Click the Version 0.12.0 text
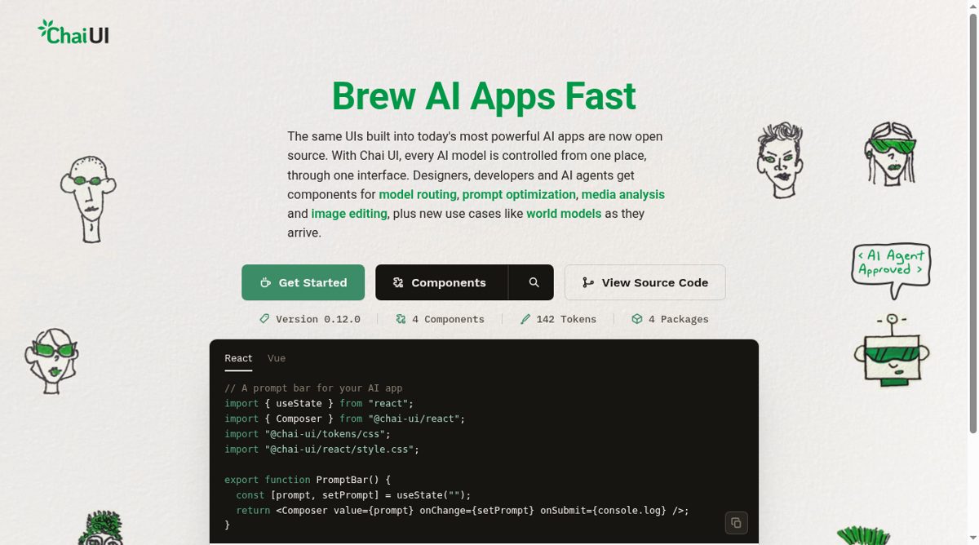The width and height of the screenshot is (979, 545). click(x=317, y=319)
